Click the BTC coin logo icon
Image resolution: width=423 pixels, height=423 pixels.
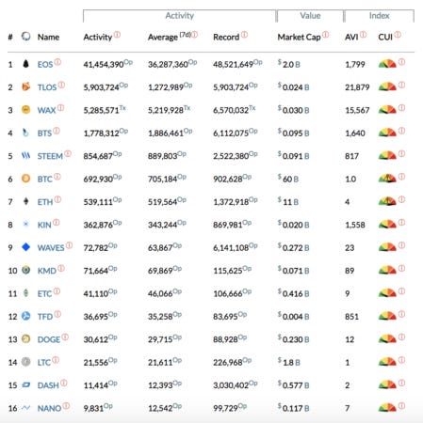(25, 179)
